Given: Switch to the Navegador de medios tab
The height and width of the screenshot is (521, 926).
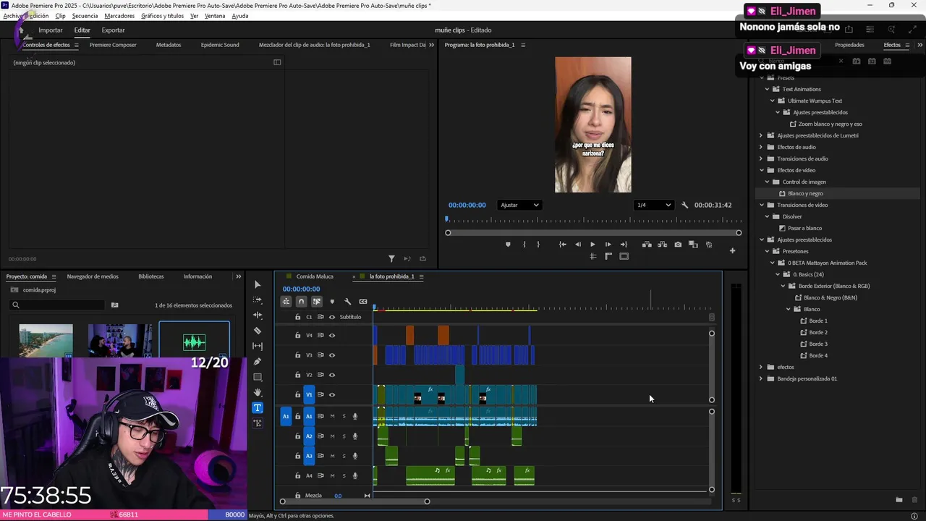Looking at the screenshot, I should (93, 276).
